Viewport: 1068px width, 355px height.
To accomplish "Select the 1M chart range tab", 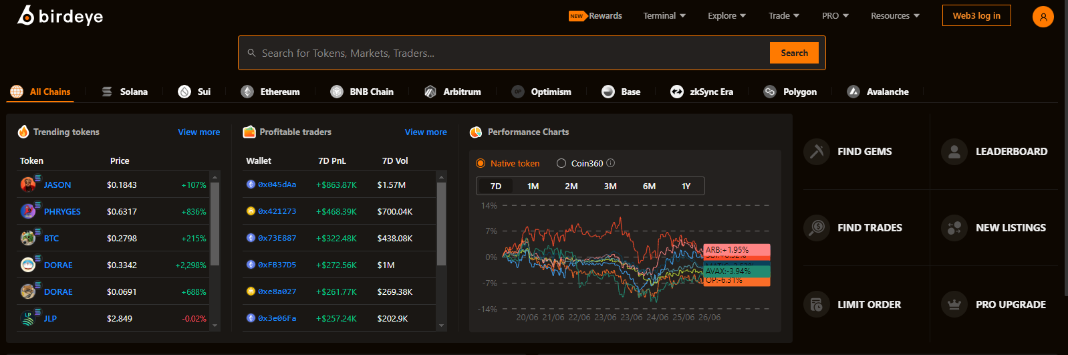I will [x=533, y=186].
